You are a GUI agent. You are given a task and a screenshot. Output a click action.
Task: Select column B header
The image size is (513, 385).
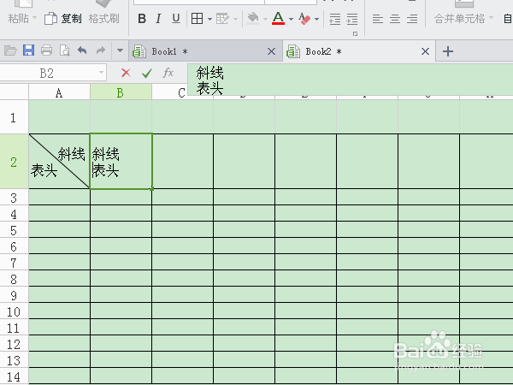(121, 93)
